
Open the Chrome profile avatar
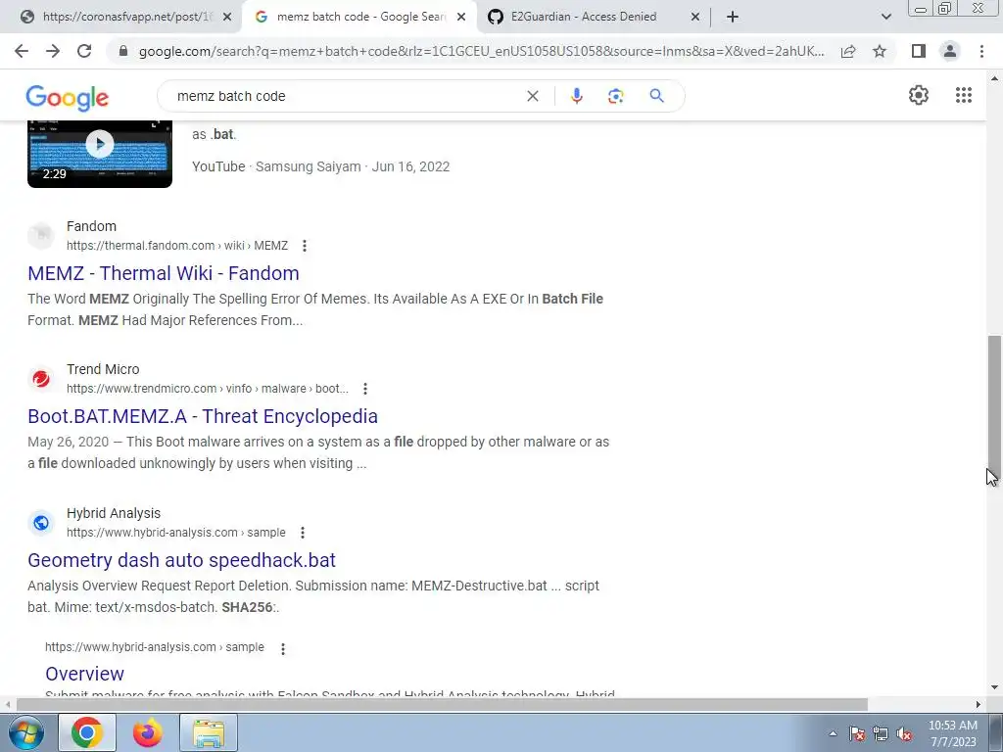950,51
